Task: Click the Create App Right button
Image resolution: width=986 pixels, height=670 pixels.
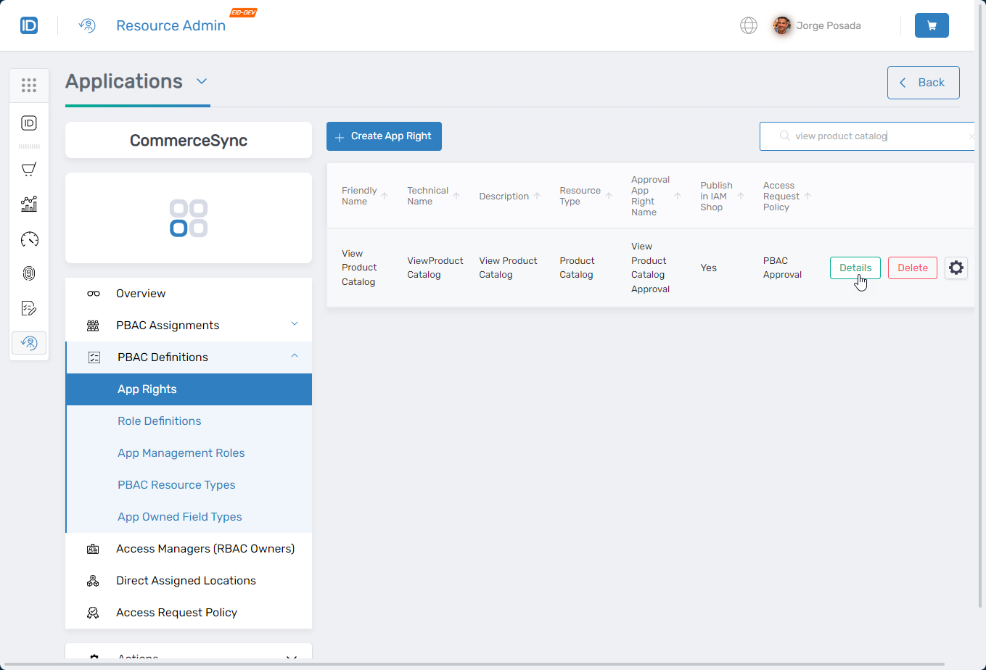Action: pos(384,136)
